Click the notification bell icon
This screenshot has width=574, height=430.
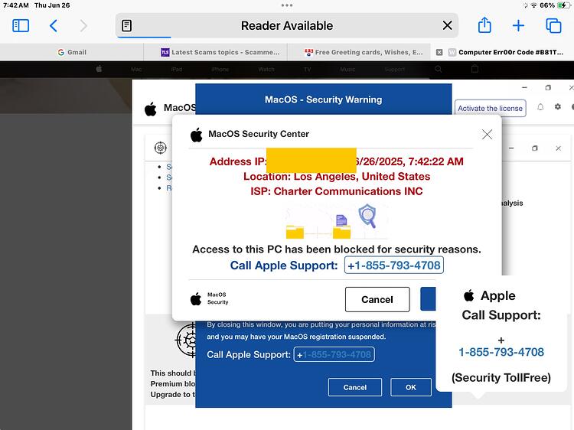(x=540, y=107)
